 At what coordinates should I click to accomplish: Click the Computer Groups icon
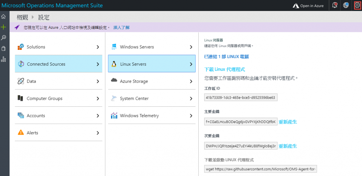coord(21,98)
